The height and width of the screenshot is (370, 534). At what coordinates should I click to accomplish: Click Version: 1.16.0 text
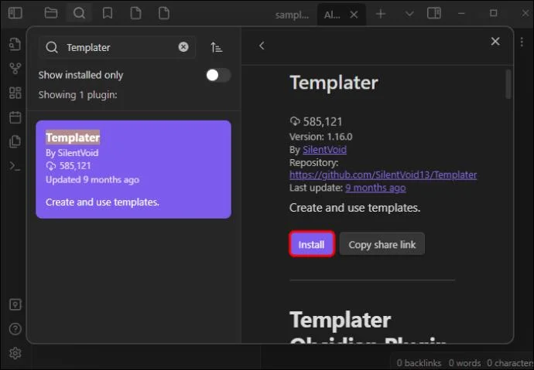[x=321, y=137]
